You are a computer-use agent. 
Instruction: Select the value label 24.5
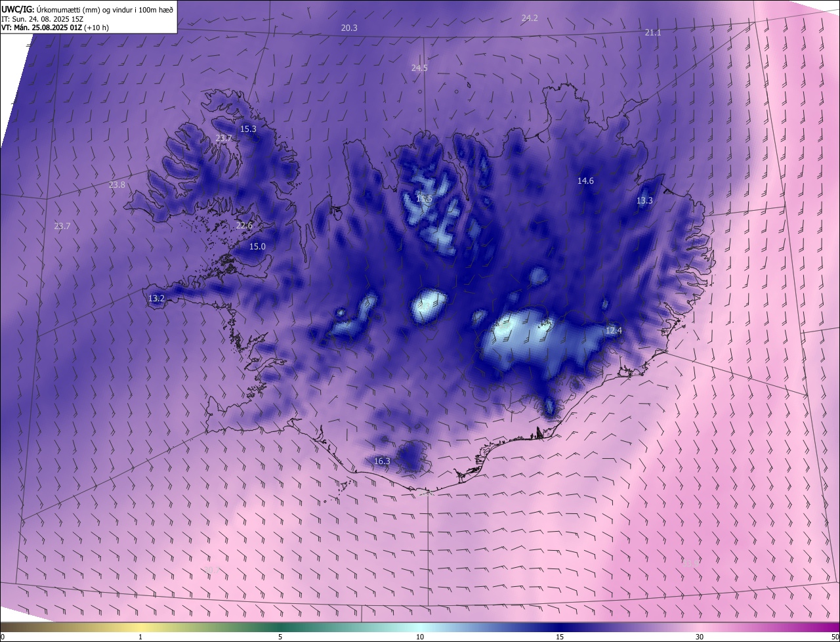419,68
